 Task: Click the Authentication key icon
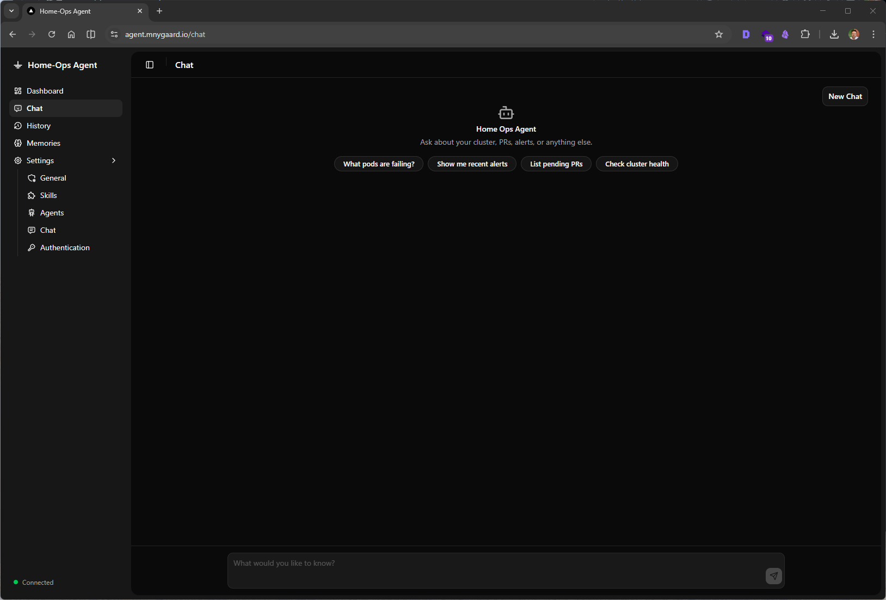32,248
